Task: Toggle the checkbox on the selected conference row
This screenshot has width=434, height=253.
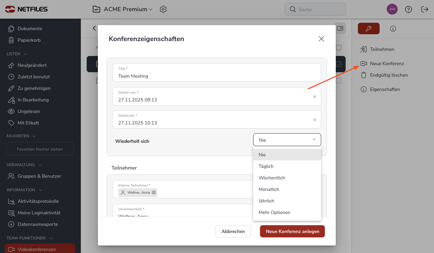Action: click(338, 64)
